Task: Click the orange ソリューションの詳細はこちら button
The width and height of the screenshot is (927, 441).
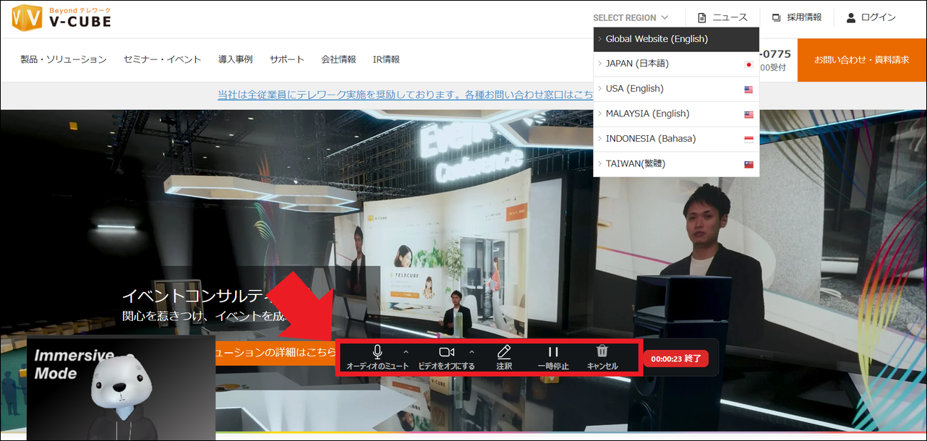Action: pos(277,353)
